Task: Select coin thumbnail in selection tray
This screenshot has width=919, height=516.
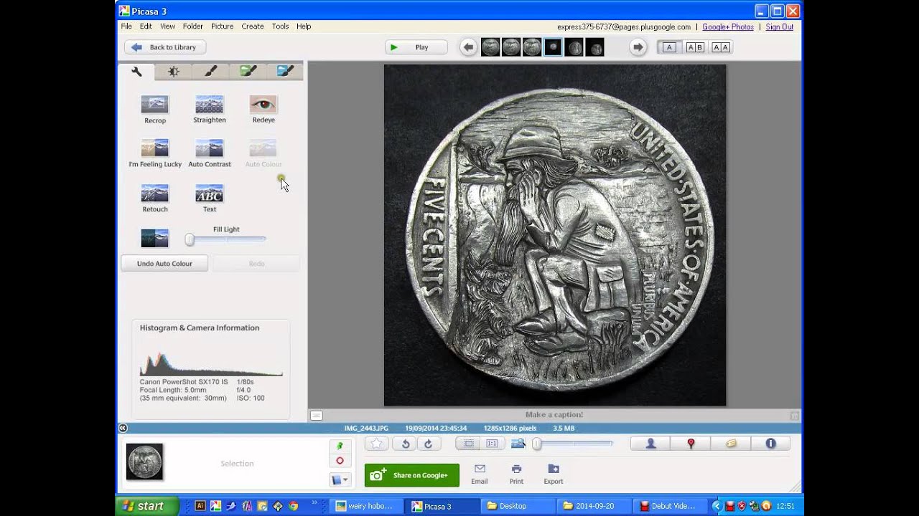Action: (x=144, y=462)
